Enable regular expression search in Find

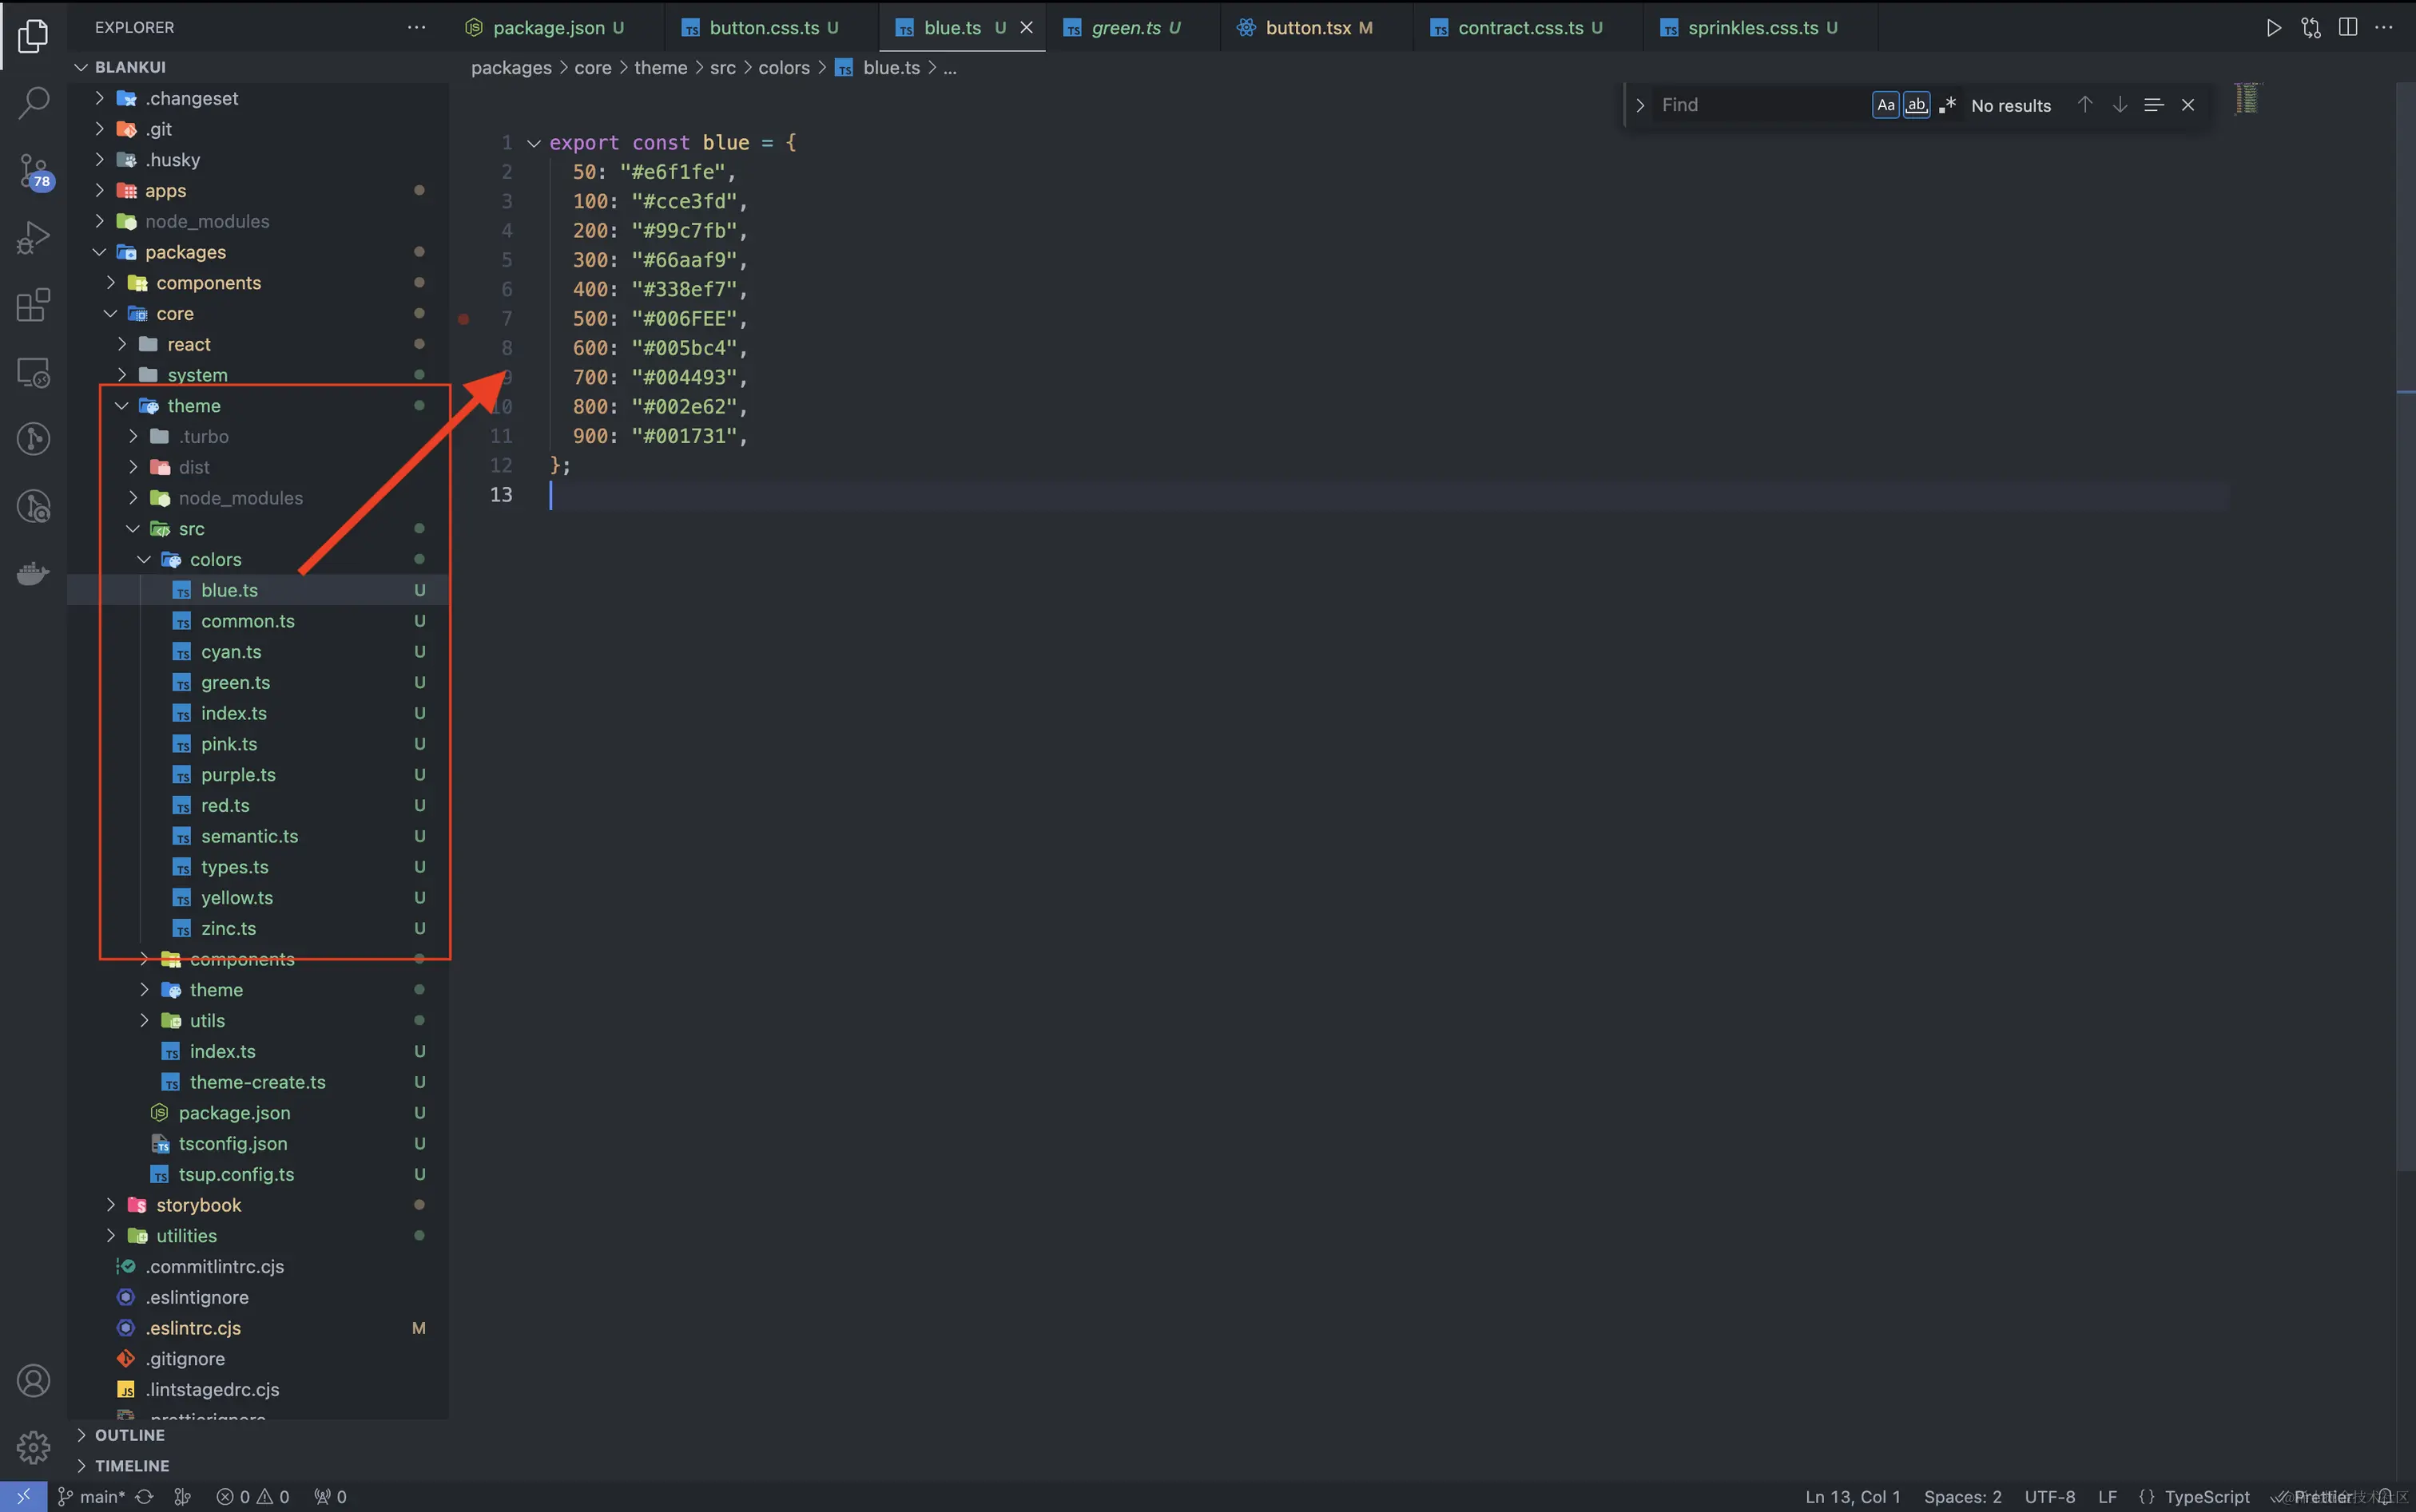point(1946,104)
